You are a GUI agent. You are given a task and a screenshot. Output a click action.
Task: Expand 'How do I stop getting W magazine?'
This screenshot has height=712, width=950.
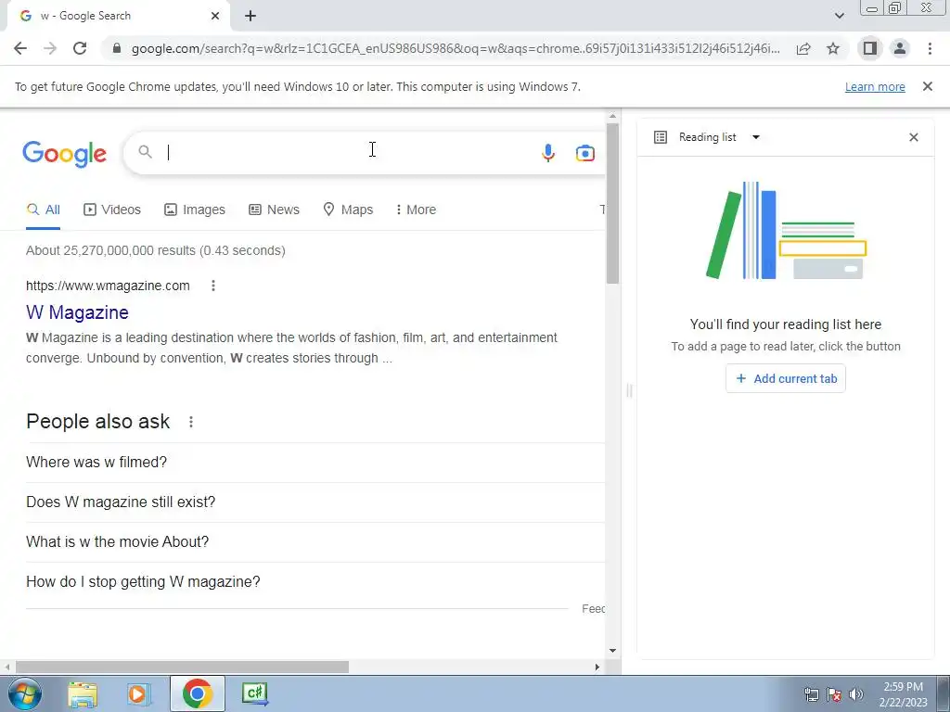point(315,582)
